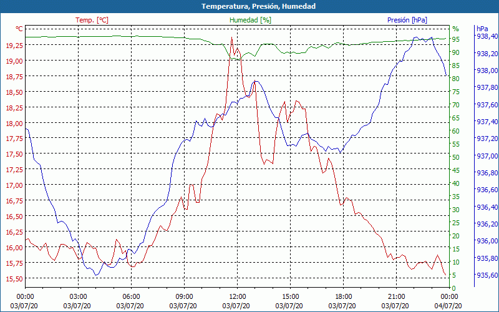Click the '17,75' temperature axis value
The width and height of the screenshot is (499, 312).
click(x=14, y=139)
